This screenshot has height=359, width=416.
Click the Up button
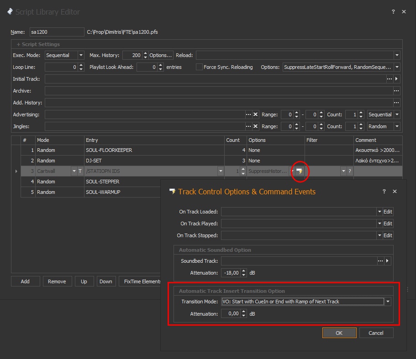84,281
